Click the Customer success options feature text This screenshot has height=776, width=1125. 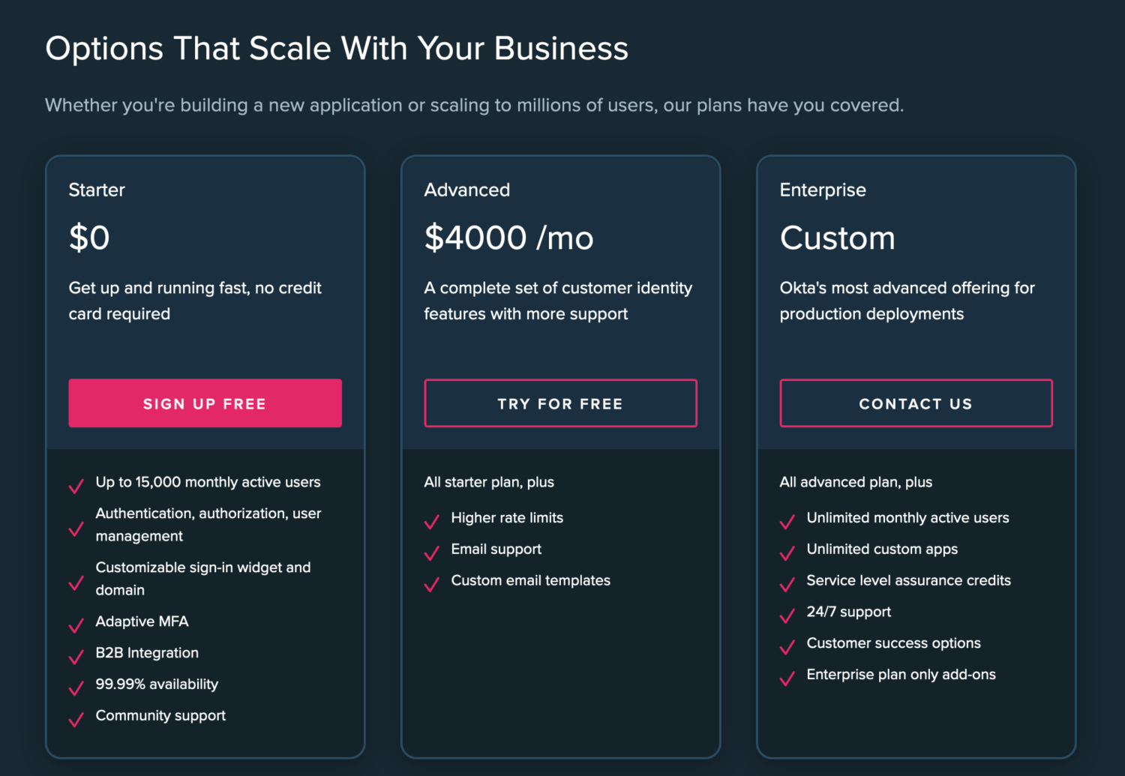tap(893, 643)
